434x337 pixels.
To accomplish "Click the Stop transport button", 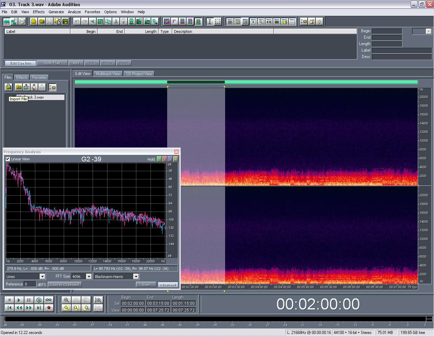I will pos(9,300).
